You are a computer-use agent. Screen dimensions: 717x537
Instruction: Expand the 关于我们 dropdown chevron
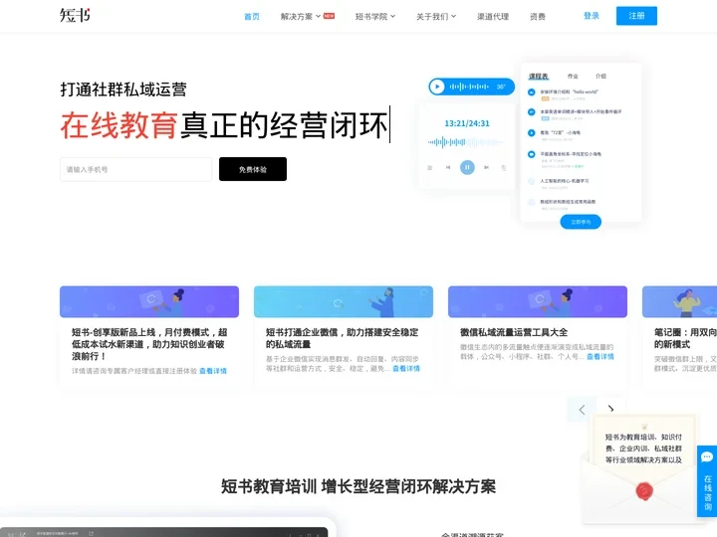click(x=454, y=17)
